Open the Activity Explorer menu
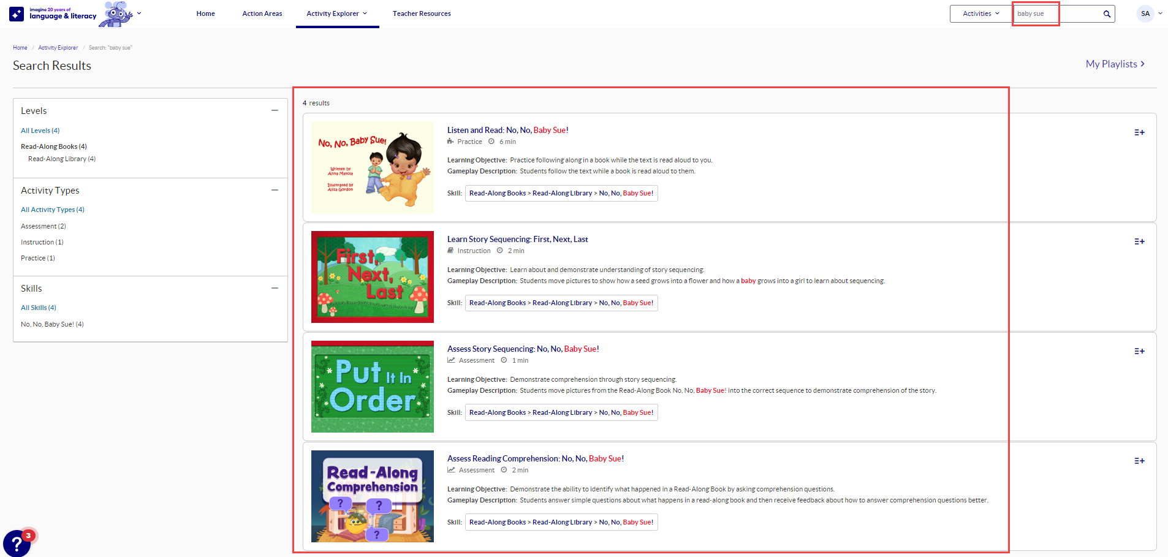Image resolution: width=1168 pixels, height=557 pixels. click(337, 13)
